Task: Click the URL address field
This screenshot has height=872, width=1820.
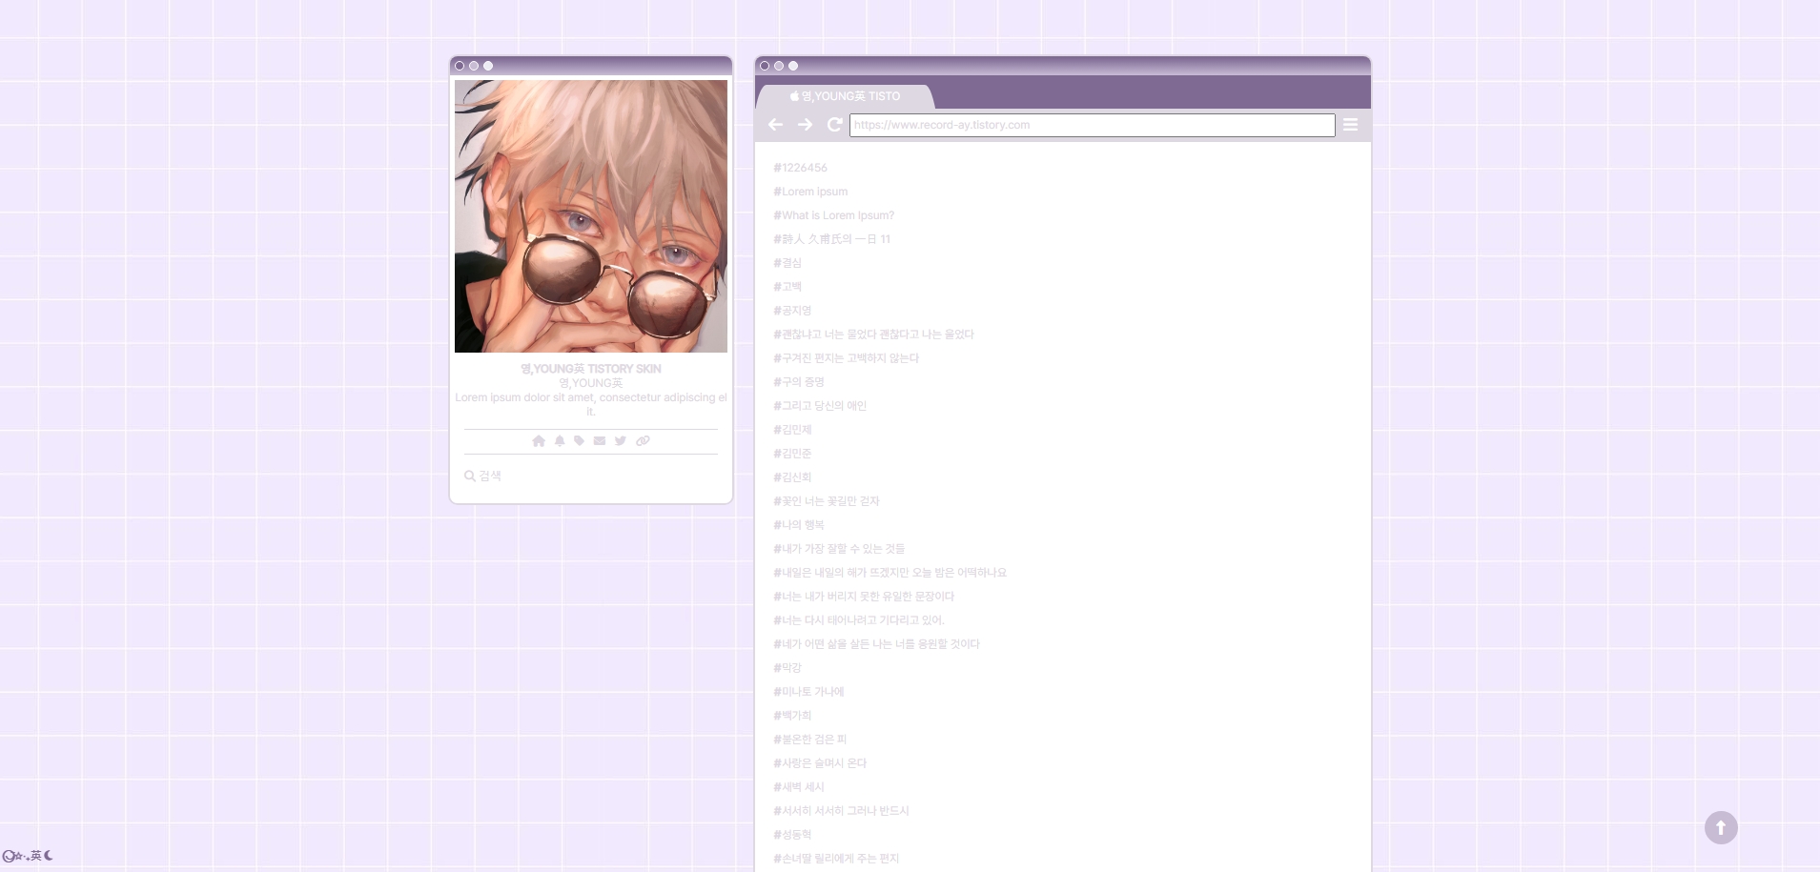Action: (x=1092, y=125)
